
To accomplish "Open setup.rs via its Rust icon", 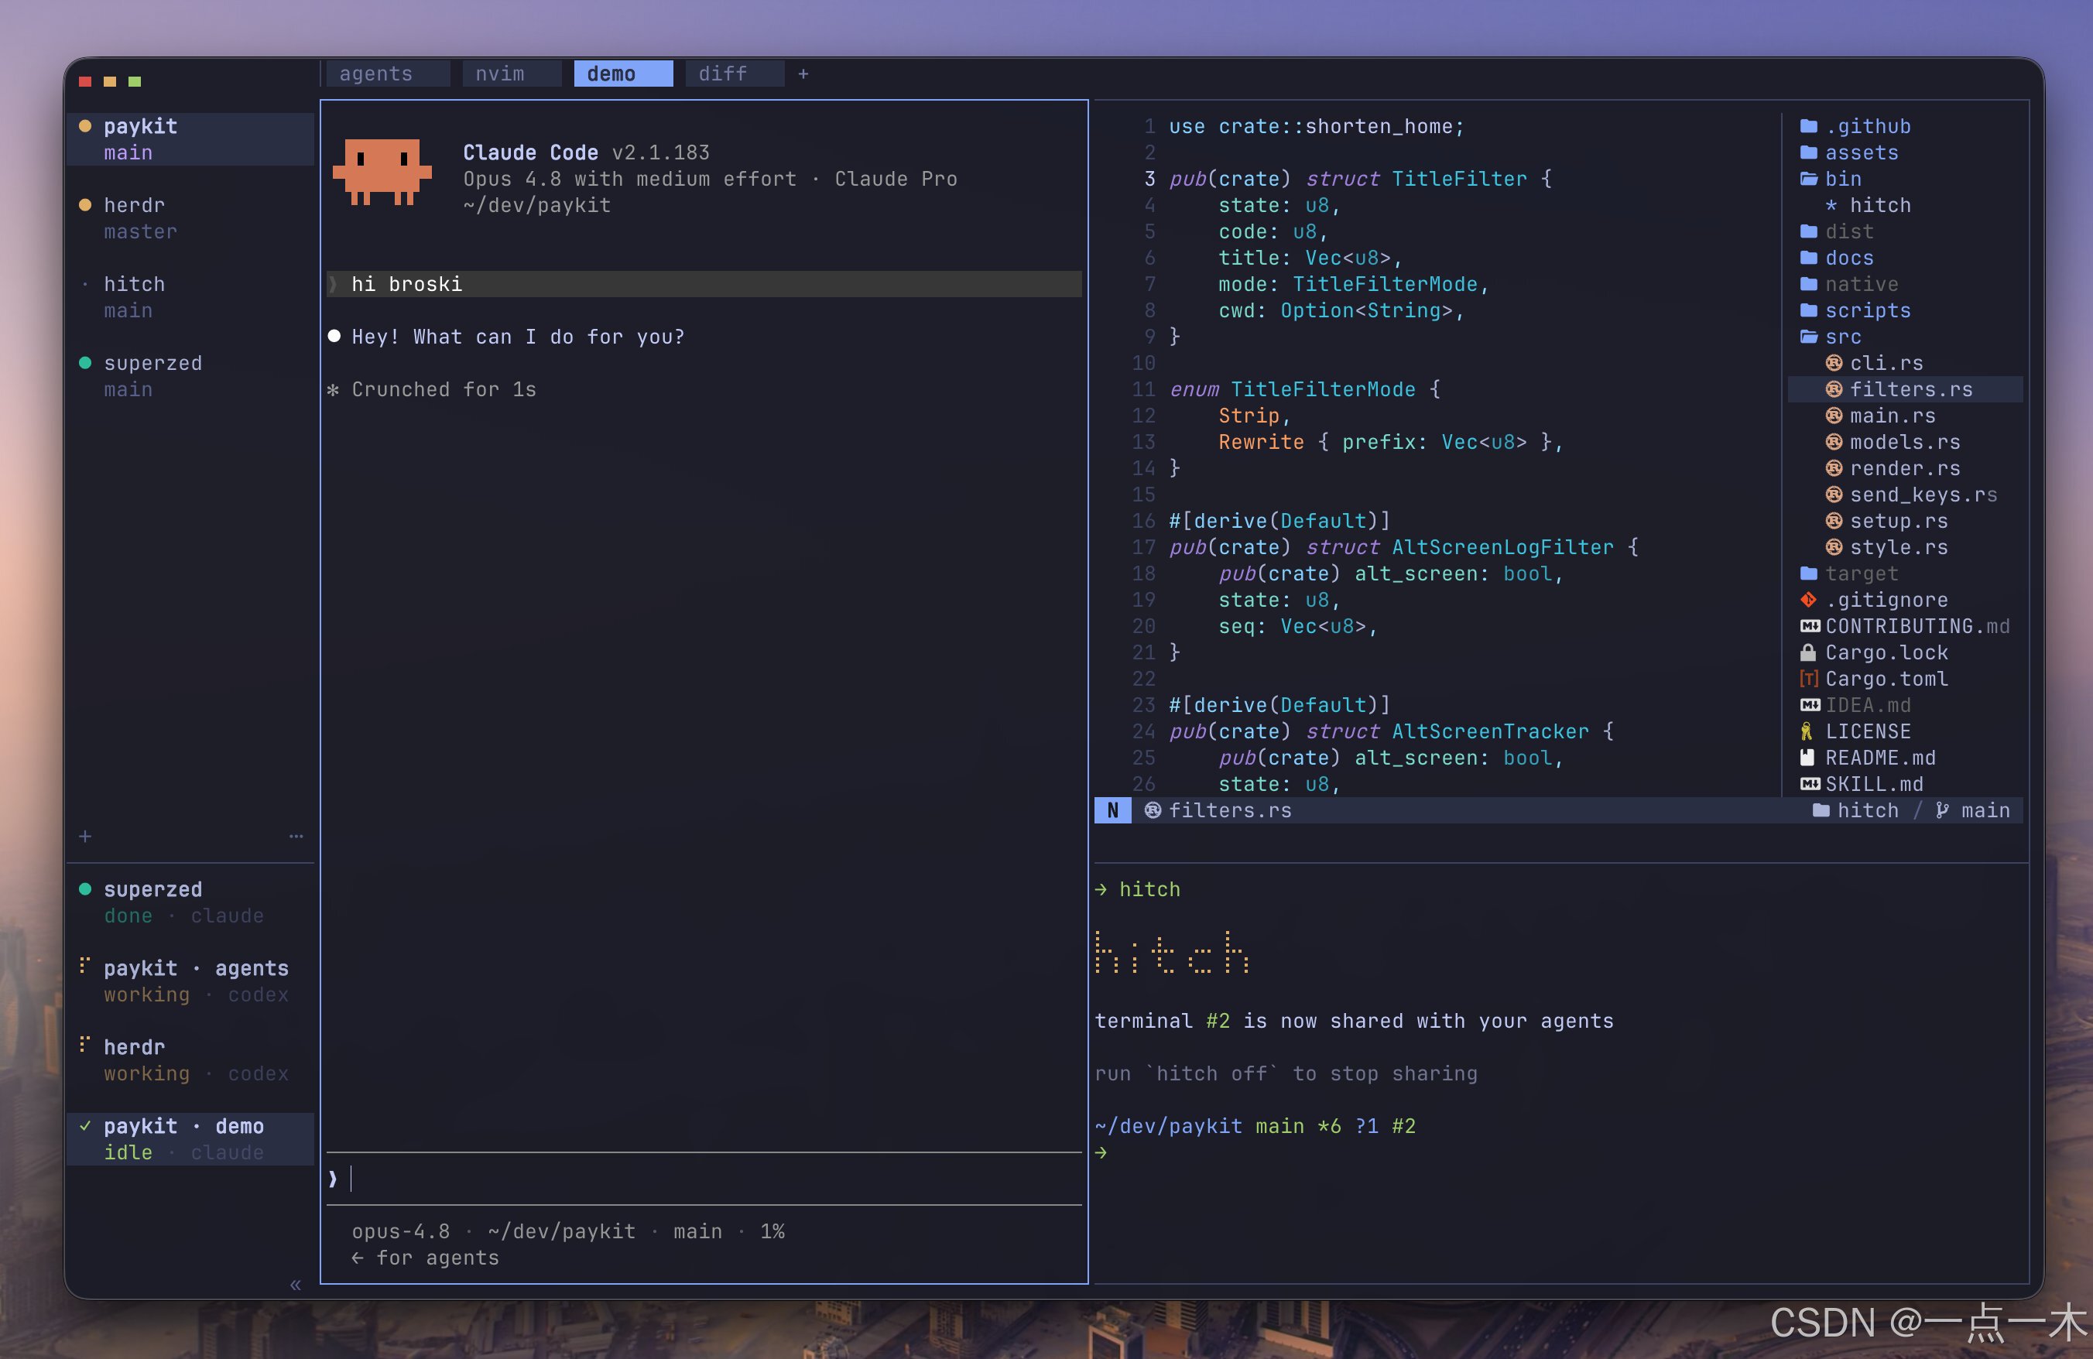I will click(1834, 522).
